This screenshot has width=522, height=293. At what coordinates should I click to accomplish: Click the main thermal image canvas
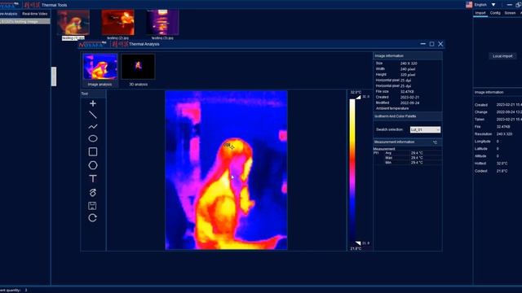[x=226, y=170]
